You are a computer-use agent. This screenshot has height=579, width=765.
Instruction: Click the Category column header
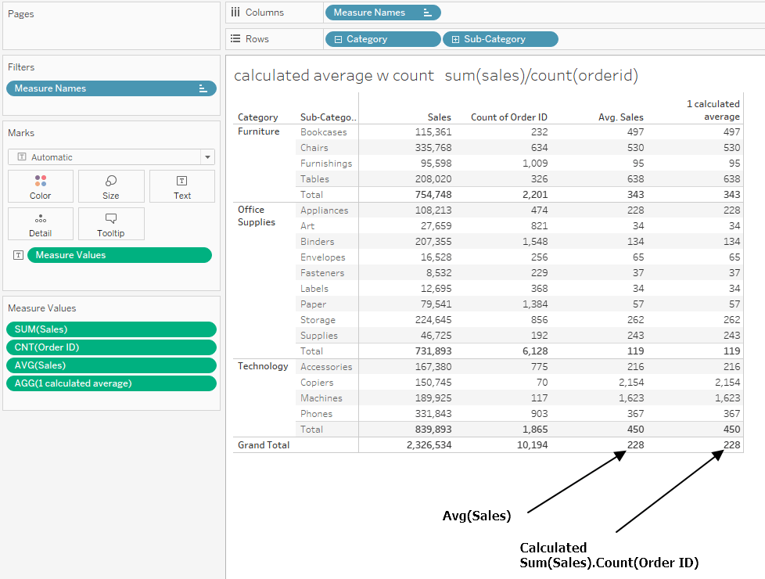(257, 117)
